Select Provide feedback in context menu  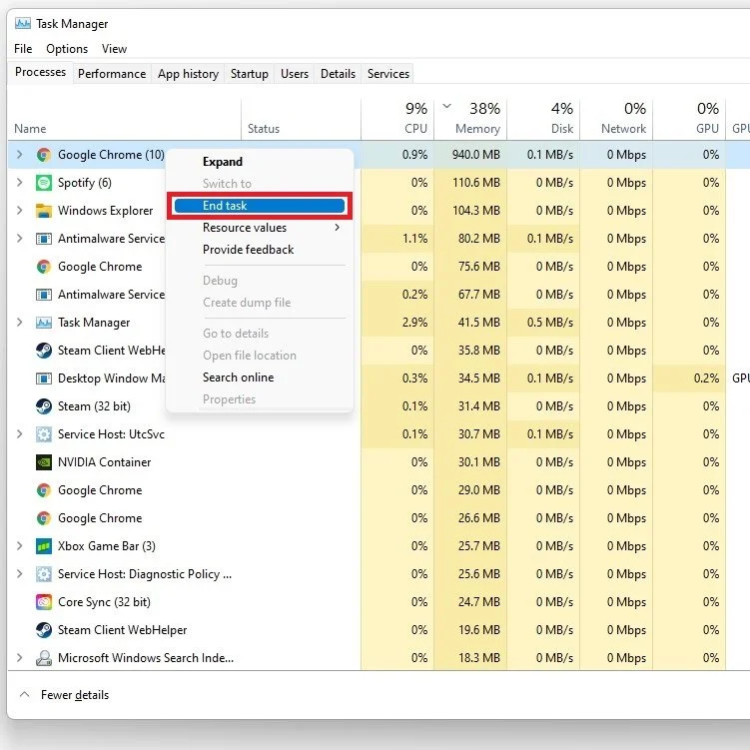249,250
